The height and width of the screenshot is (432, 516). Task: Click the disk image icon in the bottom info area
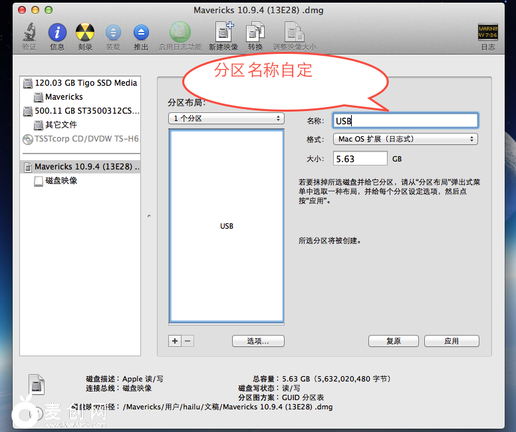click(x=37, y=384)
